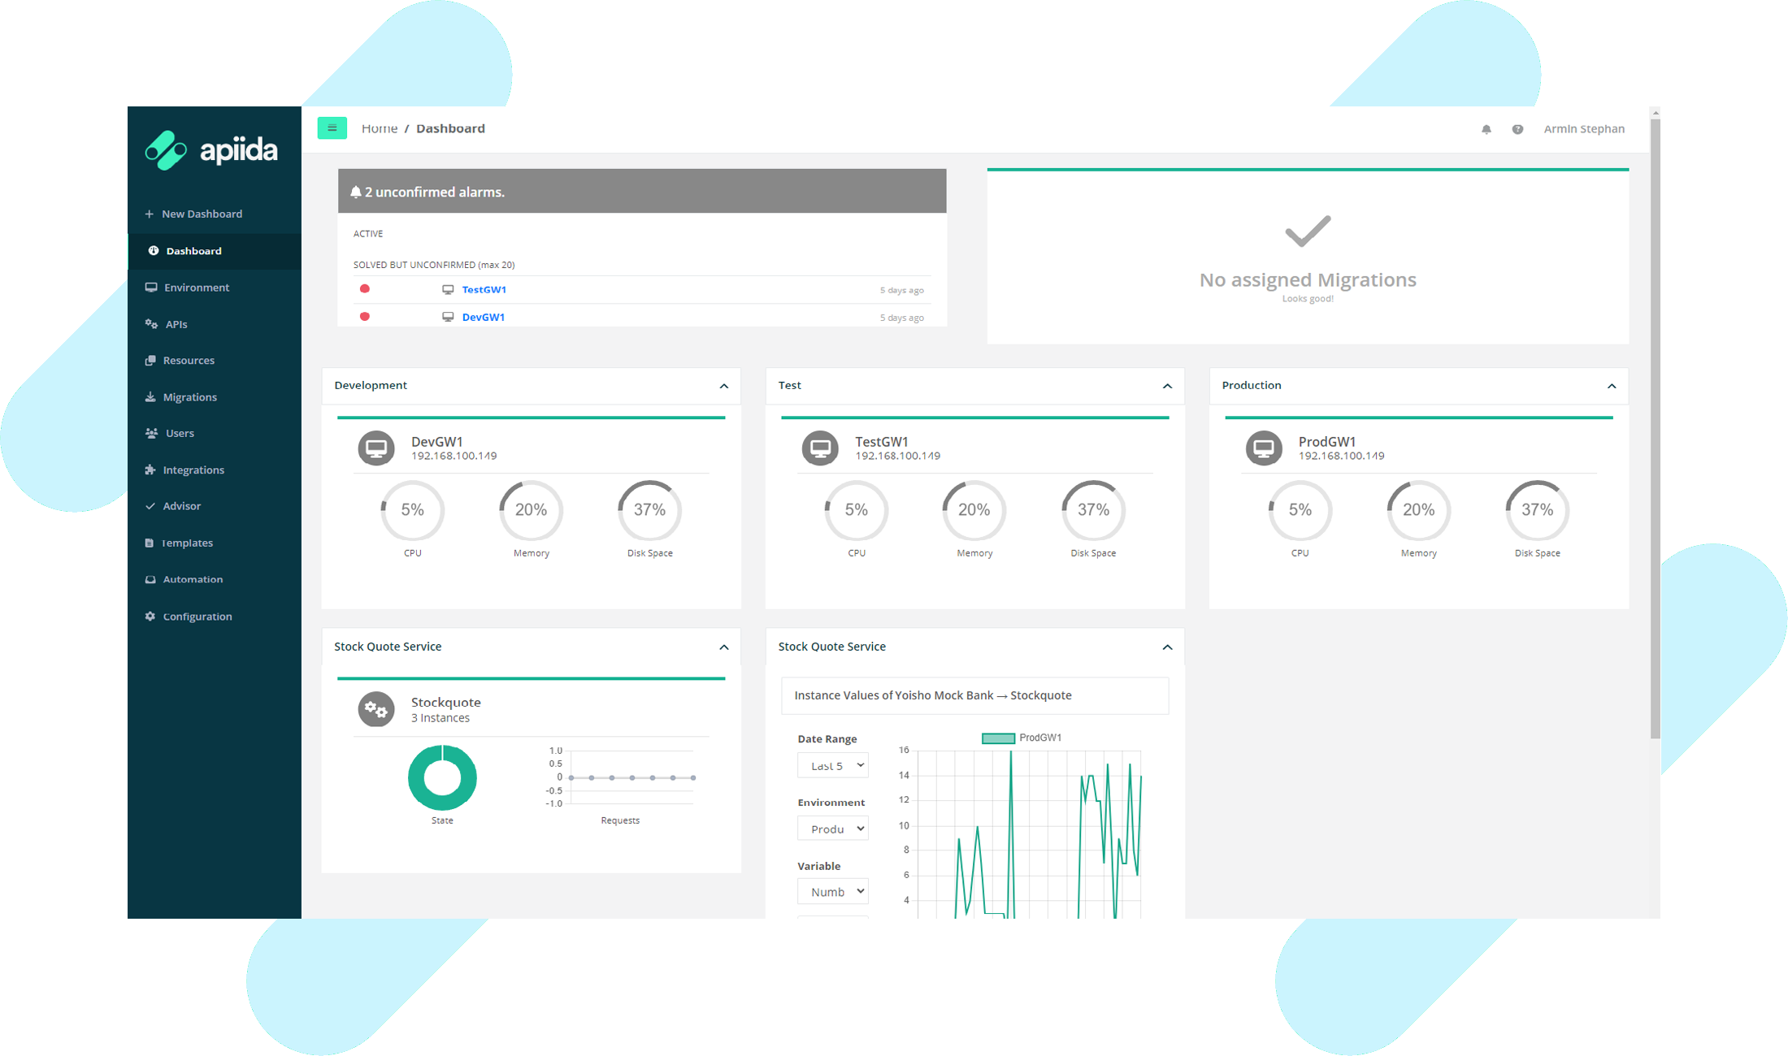Viewport: 1788px width, 1056px height.
Task: Click the notification bell icon
Action: (x=1486, y=129)
